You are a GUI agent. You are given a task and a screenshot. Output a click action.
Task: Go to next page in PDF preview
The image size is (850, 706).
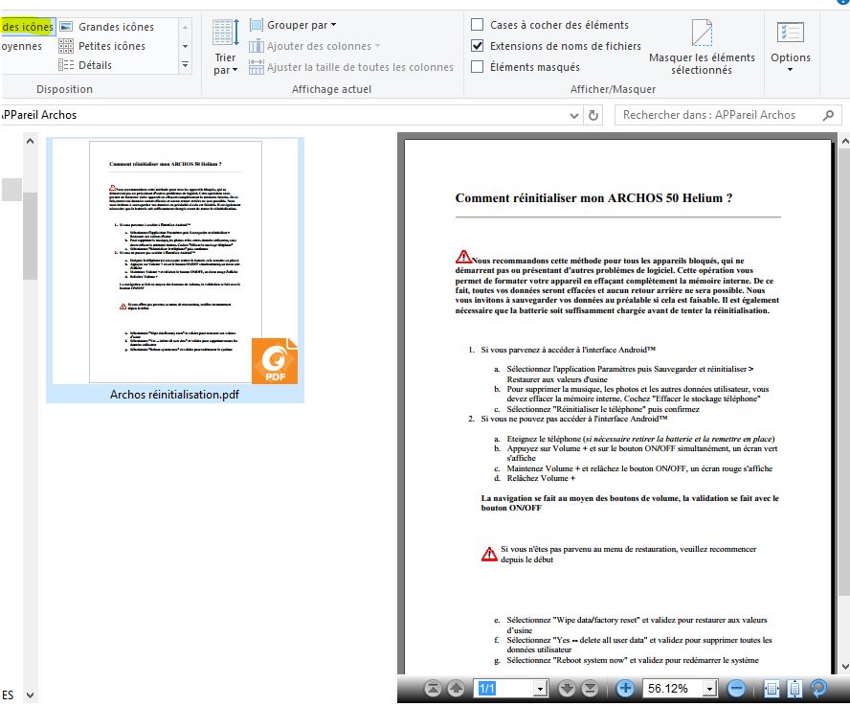567,689
